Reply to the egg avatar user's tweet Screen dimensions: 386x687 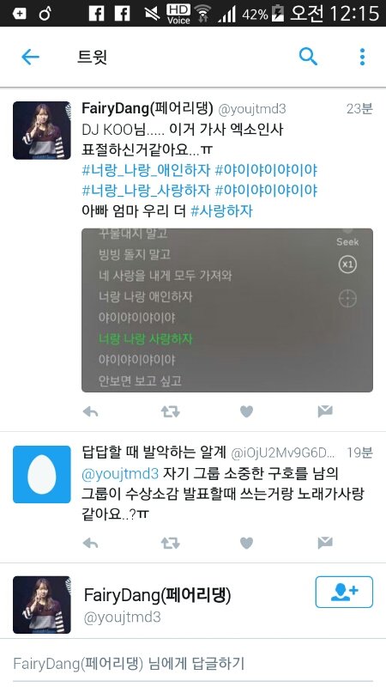pos(91,544)
